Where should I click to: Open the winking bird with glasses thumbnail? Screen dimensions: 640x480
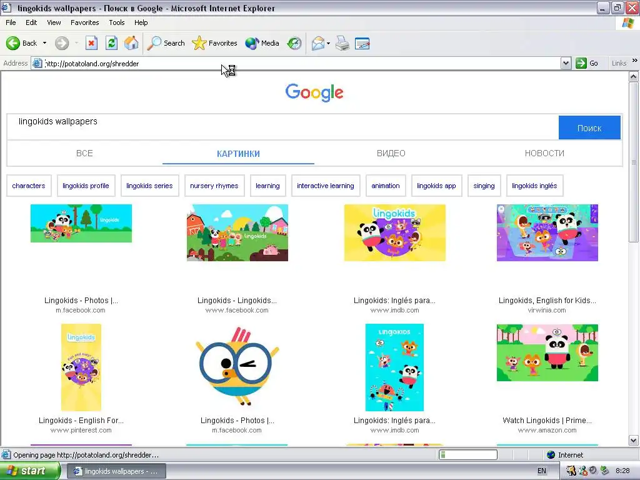point(237,367)
